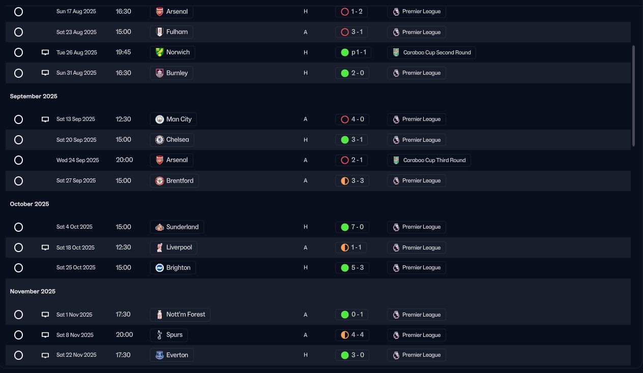Open the 7 - 0 Sunderland result
The image size is (643, 373).
click(x=352, y=227)
